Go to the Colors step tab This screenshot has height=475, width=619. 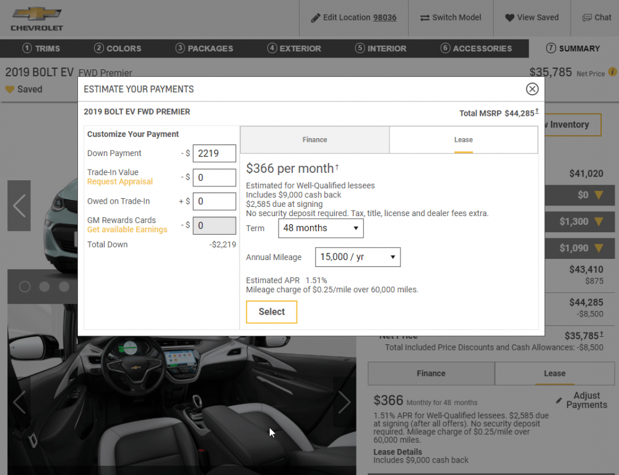coord(118,48)
